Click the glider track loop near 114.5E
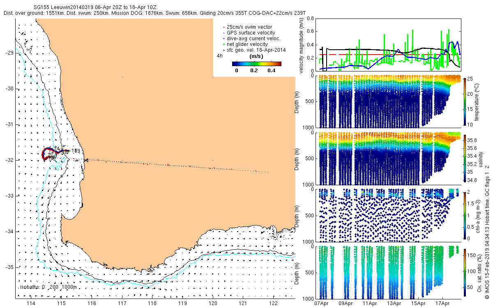The image size is (493, 308). coord(53,153)
